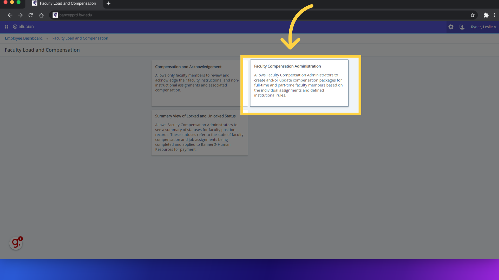The height and width of the screenshot is (280, 499).
Task: Open the Grammarly floating badge
Action: pyautogui.click(x=16, y=243)
